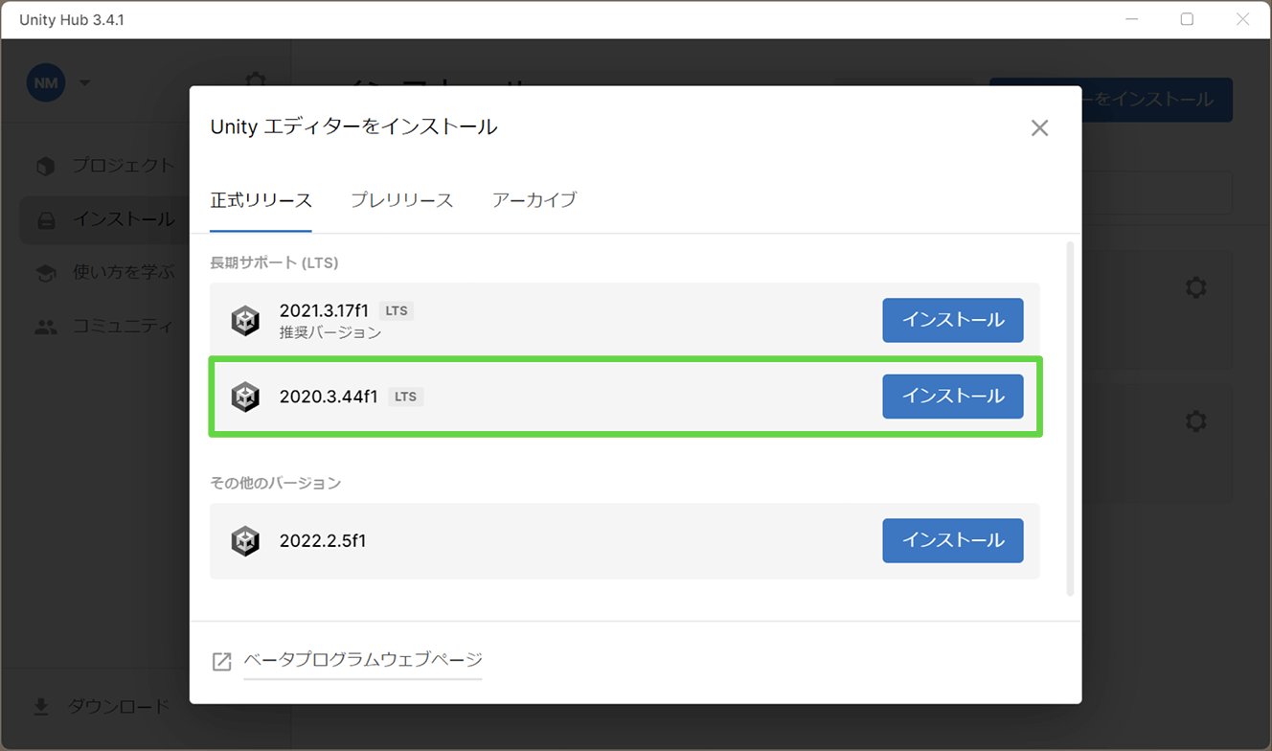Click the lower gear icon in installs list
Viewport: 1272px width, 751px height.
pyautogui.click(x=1195, y=421)
